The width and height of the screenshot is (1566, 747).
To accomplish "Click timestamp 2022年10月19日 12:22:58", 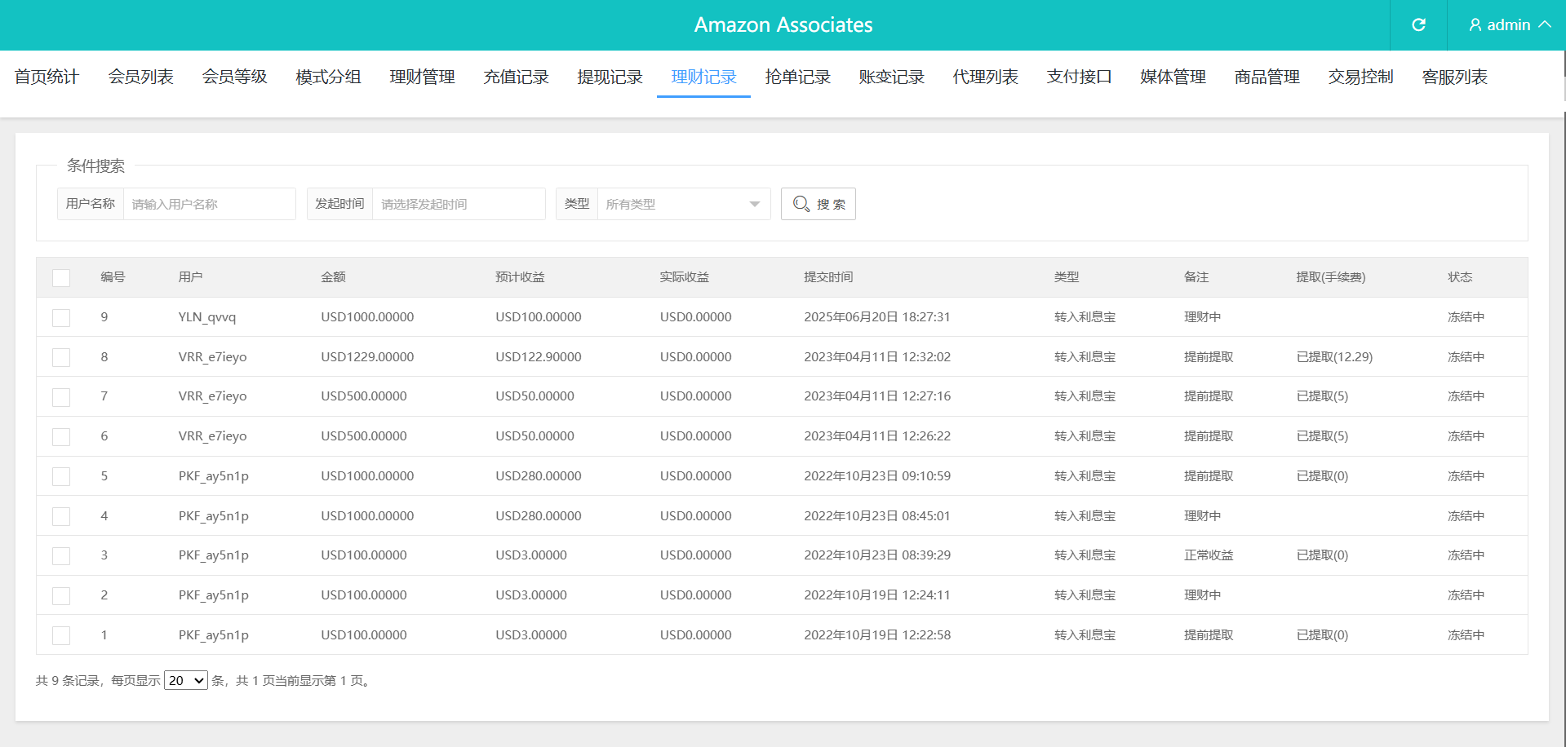I will pyautogui.click(x=877, y=635).
